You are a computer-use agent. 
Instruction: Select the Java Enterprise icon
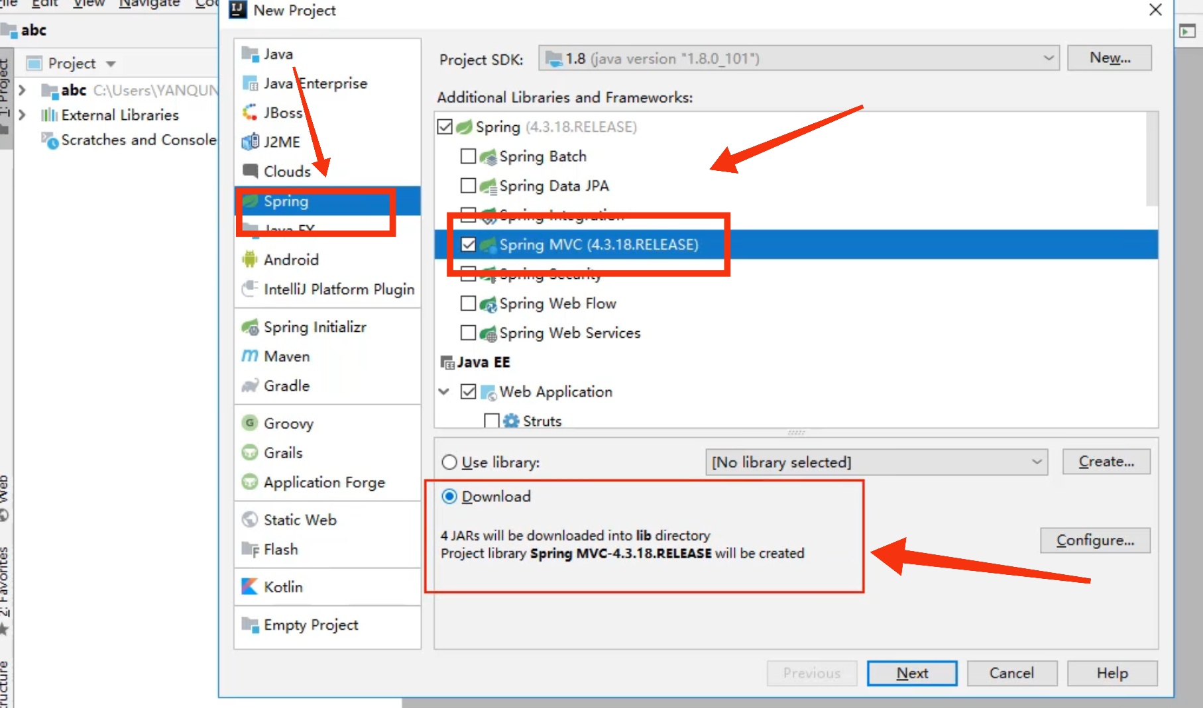[x=250, y=83]
